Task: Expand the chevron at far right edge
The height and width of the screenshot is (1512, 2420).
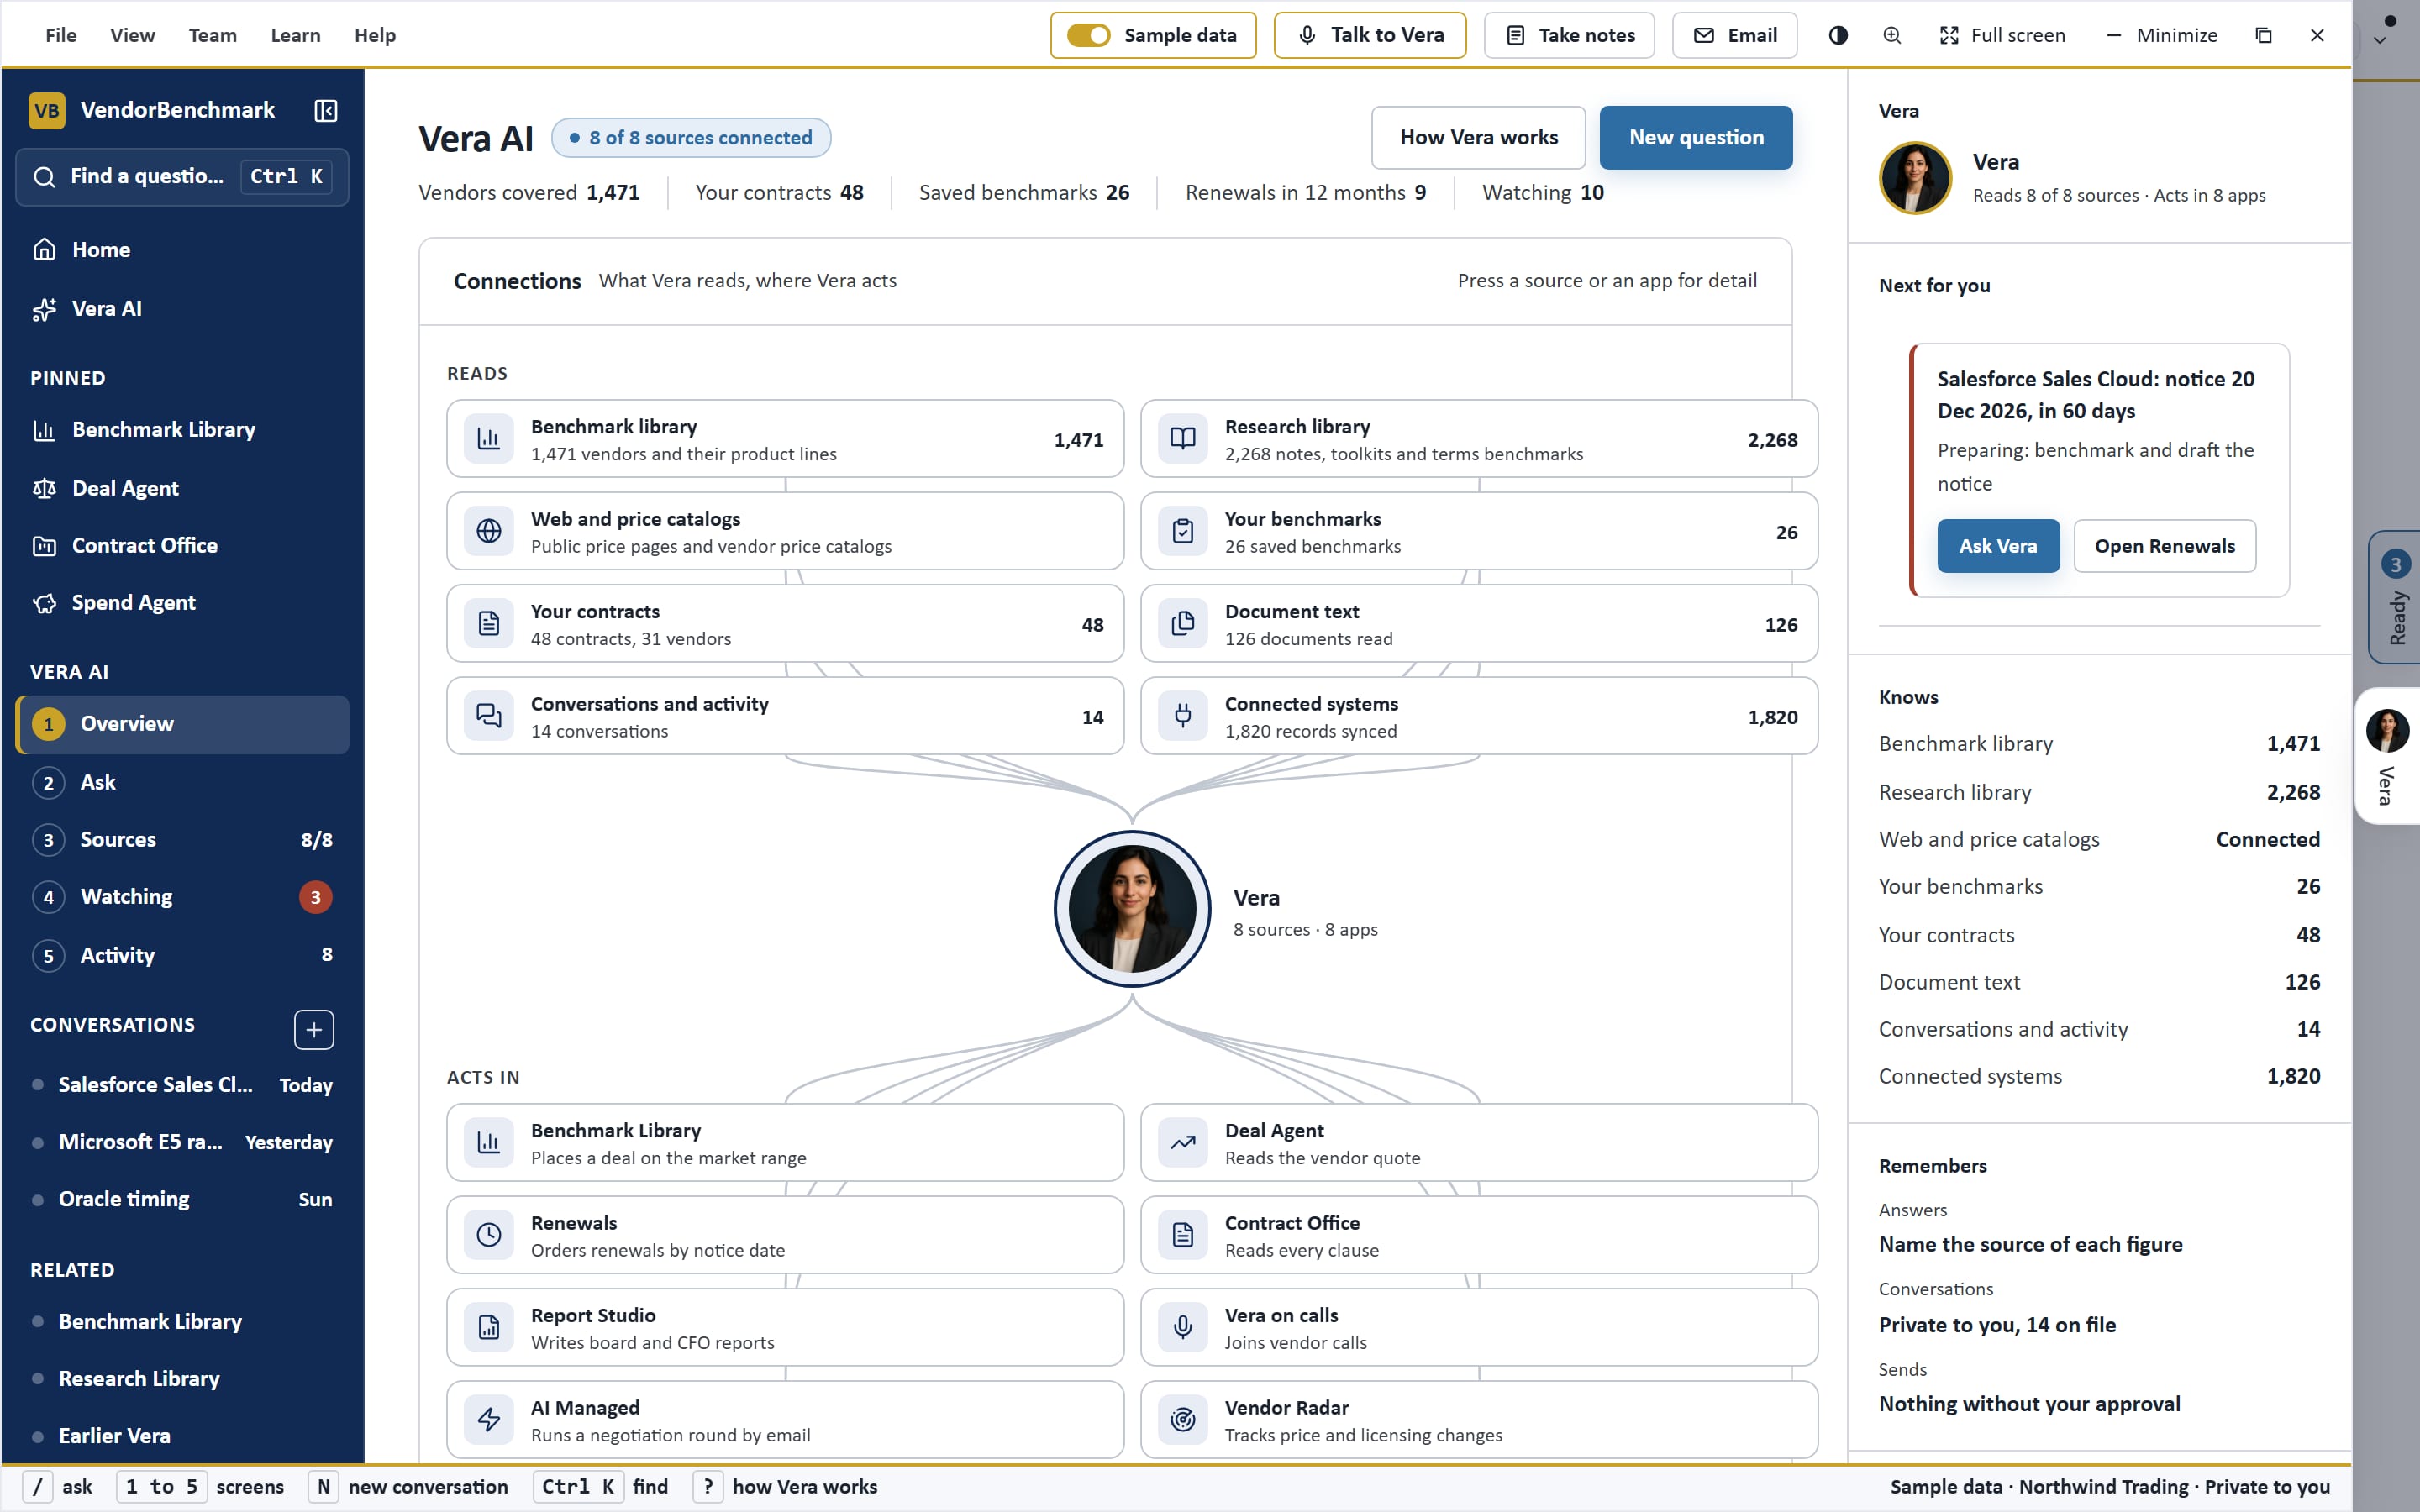Action: click(x=2380, y=41)
